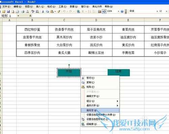Click the teal 结束 shape button

(119, 73)
